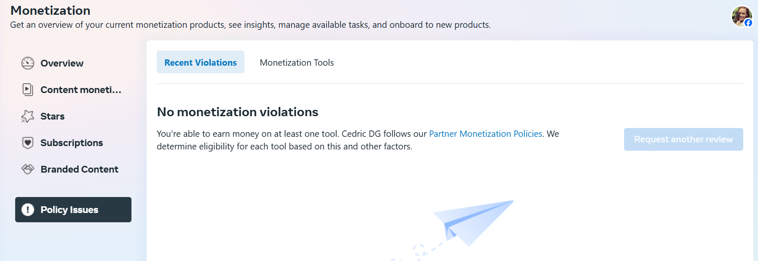Click the Subscriptions shield-heart icon

point(28,143)
